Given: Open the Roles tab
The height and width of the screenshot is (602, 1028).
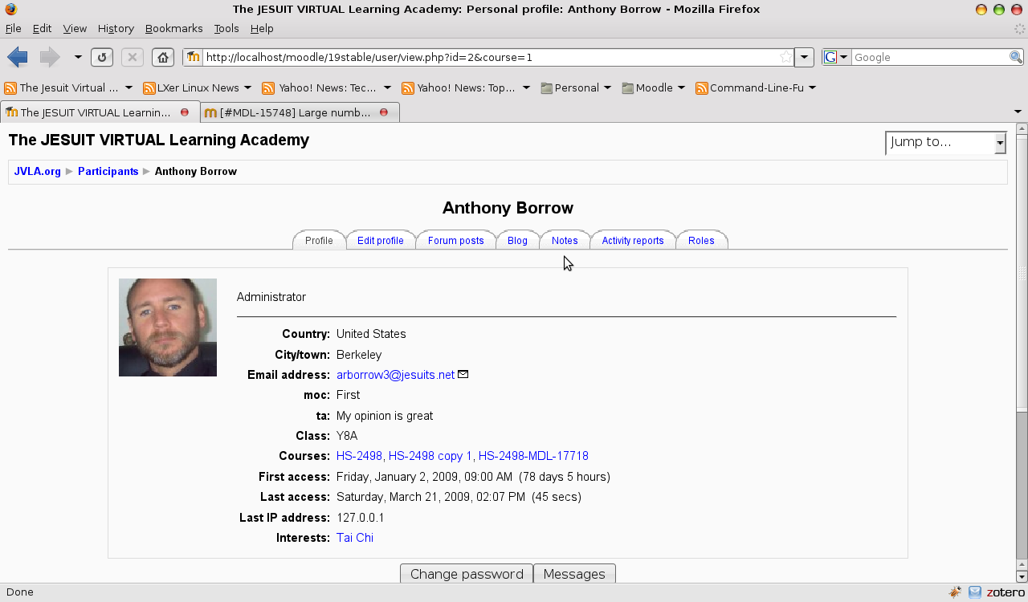Looking at the screenshot, I should 701,240.
